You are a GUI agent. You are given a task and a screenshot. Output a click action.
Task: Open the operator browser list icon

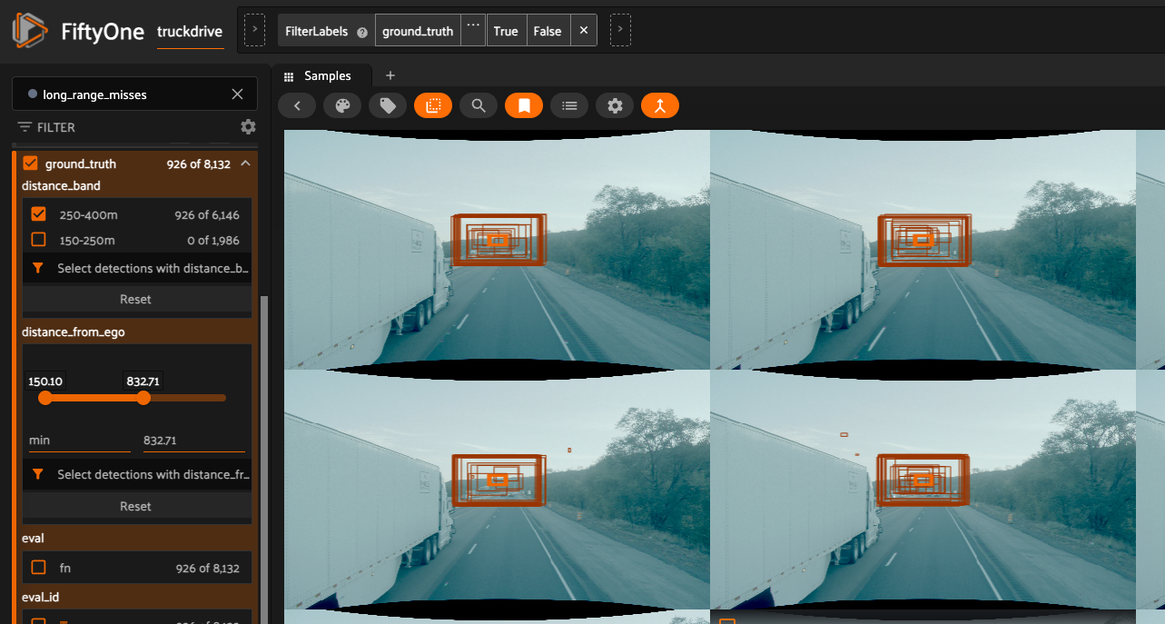pos(569,106)
